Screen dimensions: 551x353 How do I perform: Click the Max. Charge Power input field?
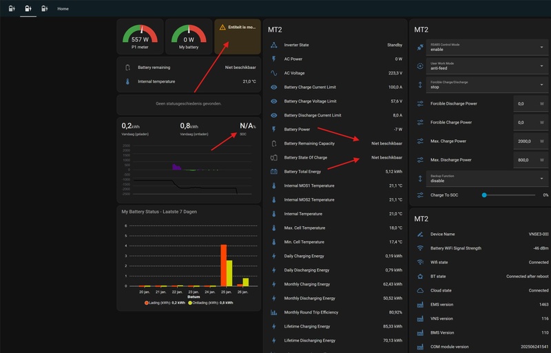pos(530,141)
